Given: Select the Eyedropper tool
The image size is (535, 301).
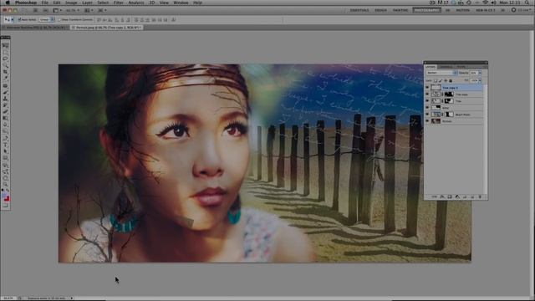Looking at the screenshot, I should [6, 78].
